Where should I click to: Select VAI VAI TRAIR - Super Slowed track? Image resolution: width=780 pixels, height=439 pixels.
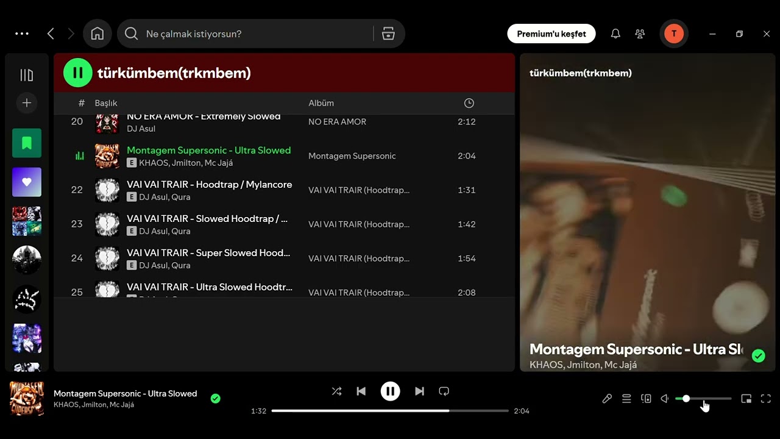(x=208, y=252)
